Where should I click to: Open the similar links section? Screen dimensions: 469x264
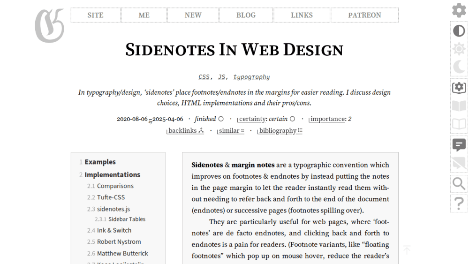coord(231,131)
